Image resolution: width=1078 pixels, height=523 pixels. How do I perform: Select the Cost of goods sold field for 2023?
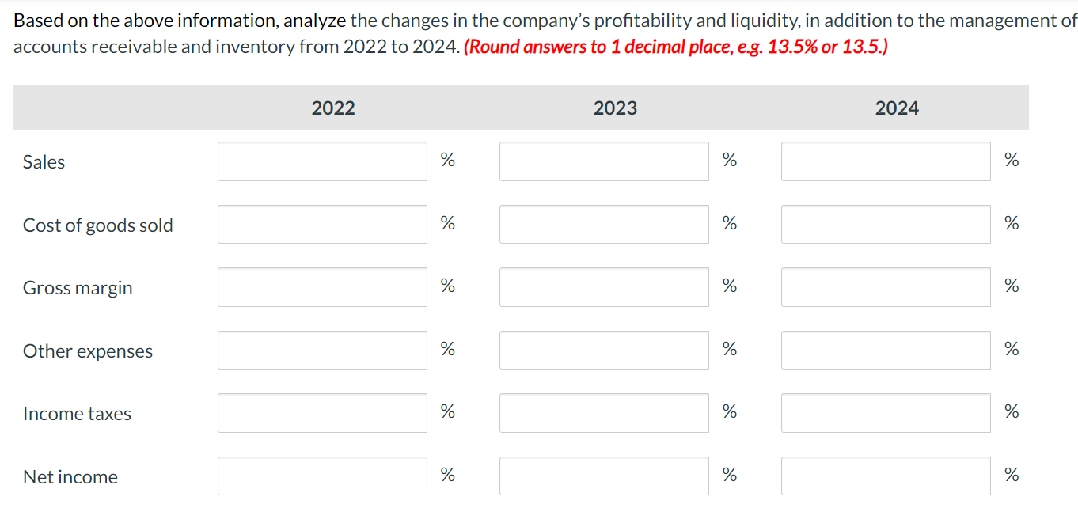603,224
